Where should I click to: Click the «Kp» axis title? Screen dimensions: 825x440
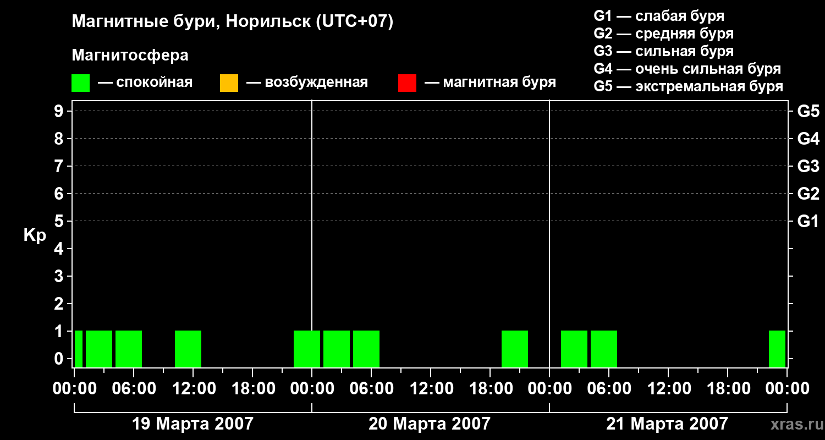click(x=34, y=235)
